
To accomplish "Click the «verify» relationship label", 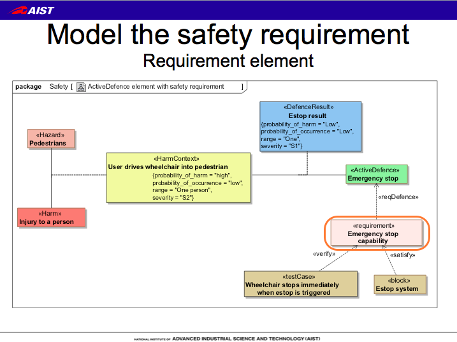I will [324, 254].
